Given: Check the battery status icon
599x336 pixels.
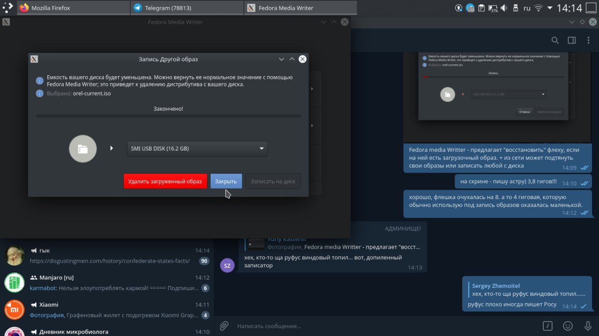Looking at the screenshot, I should coord(493,8).
